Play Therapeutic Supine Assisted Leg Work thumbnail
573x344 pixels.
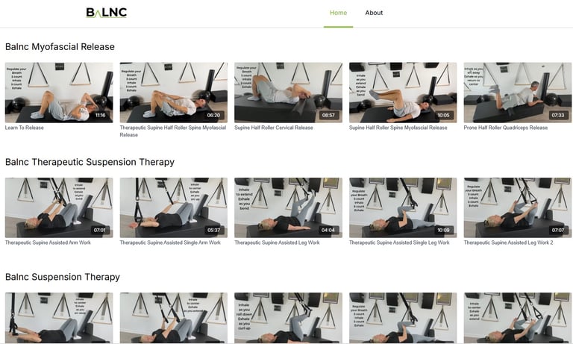288,207
